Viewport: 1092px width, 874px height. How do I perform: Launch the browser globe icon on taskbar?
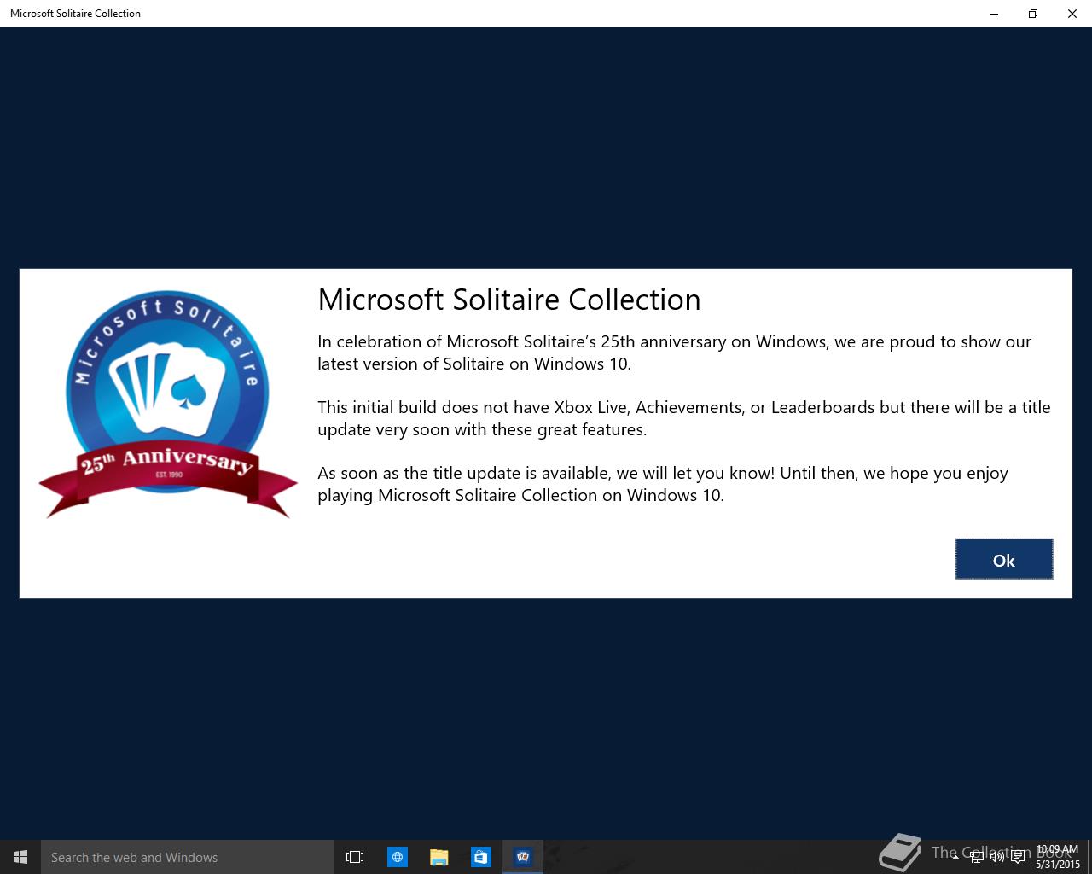point(398,857)
